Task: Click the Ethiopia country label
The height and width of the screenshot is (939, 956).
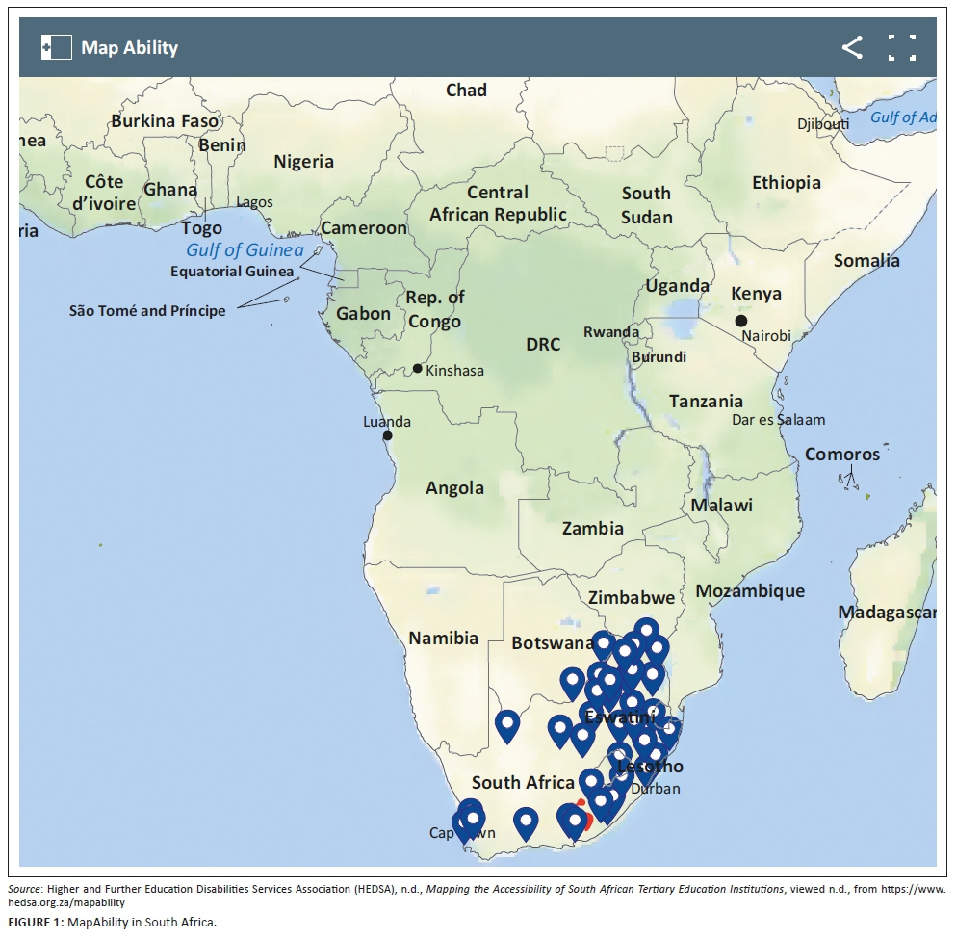Action: 787,183
